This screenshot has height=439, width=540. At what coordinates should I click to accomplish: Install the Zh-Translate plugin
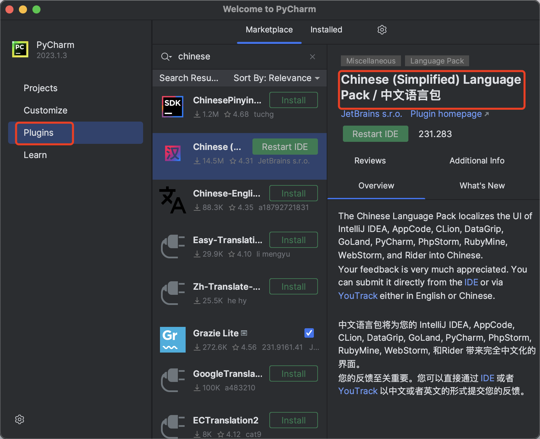tap(294, 286)
